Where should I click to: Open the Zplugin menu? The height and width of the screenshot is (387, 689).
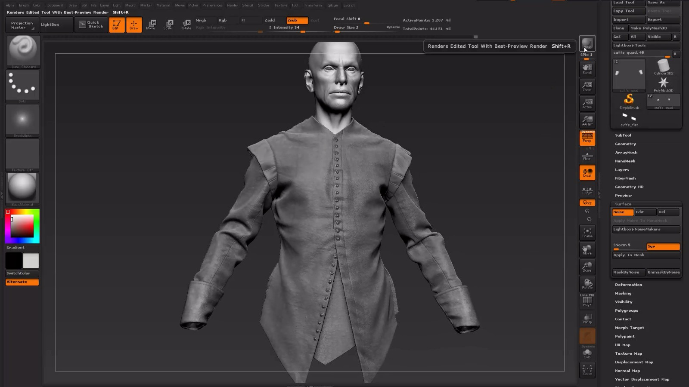point(332,5)
